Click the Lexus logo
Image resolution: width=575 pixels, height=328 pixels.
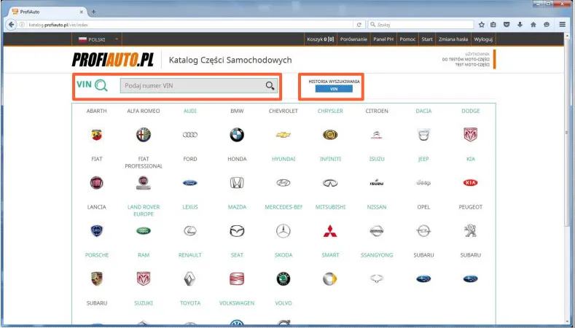(x=190, y=231)
